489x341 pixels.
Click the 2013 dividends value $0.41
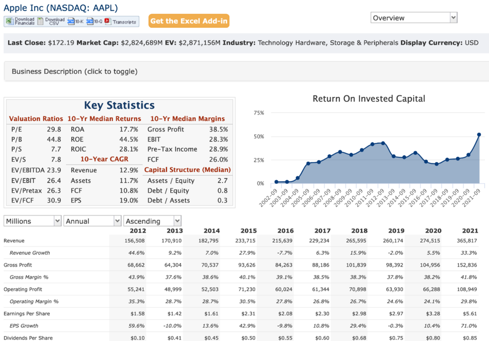(x=175, y=338)
